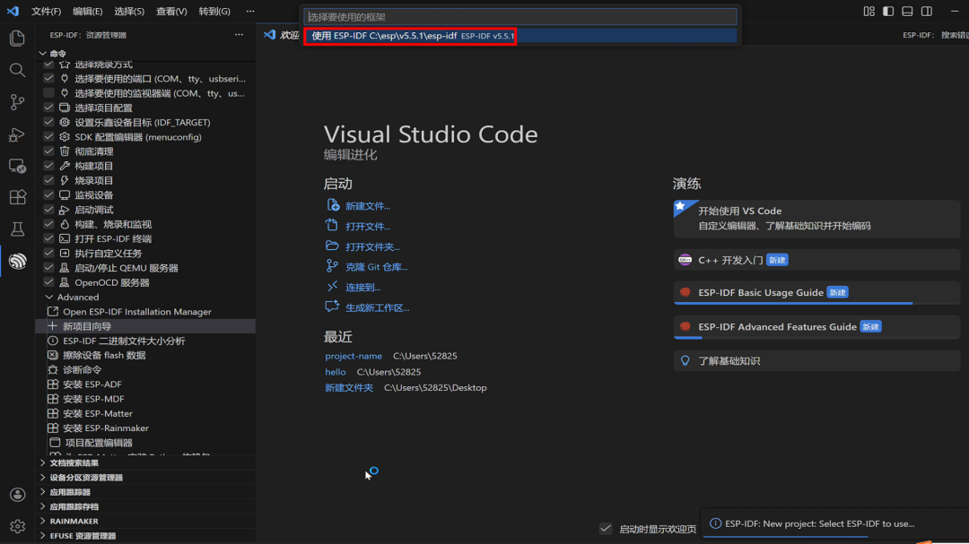This screenshot has width=969, height=544.
Task: Open ESP-IDF explorer more actions ellipsis
Action: pos(239,35)
